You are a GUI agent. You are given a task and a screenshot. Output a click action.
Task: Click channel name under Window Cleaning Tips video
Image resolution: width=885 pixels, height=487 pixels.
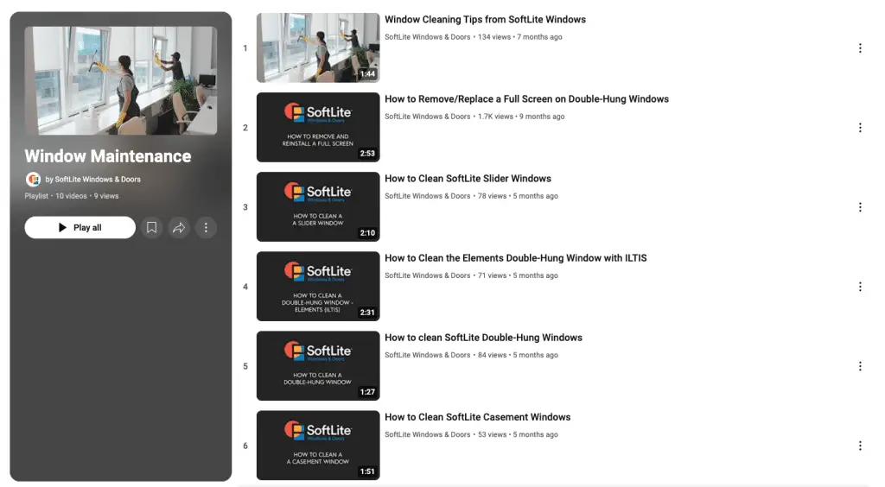click(427, 37)
